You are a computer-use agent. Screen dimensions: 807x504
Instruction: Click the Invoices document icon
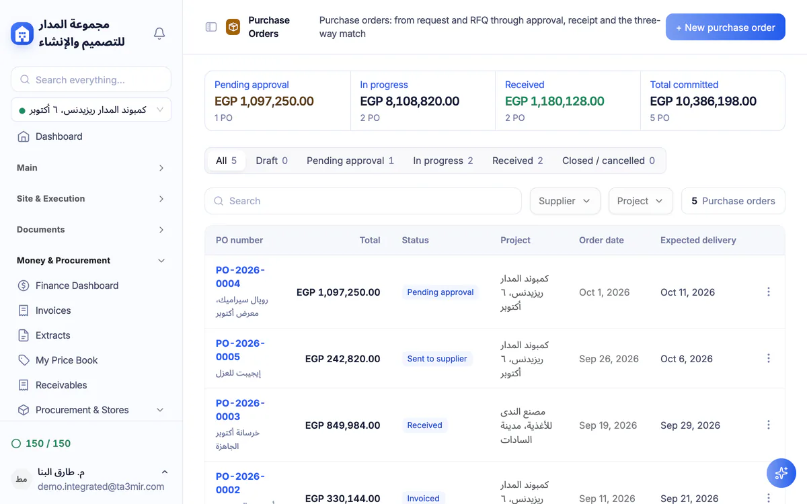click(x=24, y=310)
